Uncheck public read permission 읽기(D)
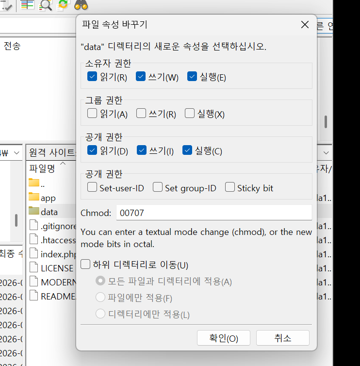 [x=92, y=150]
